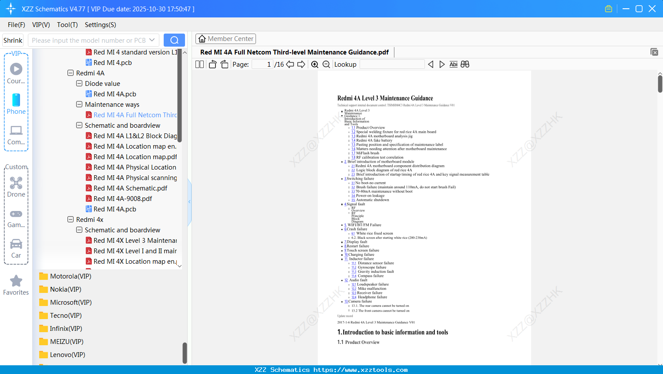
Task: Open the File(F) menu
Action: point(17,24)
